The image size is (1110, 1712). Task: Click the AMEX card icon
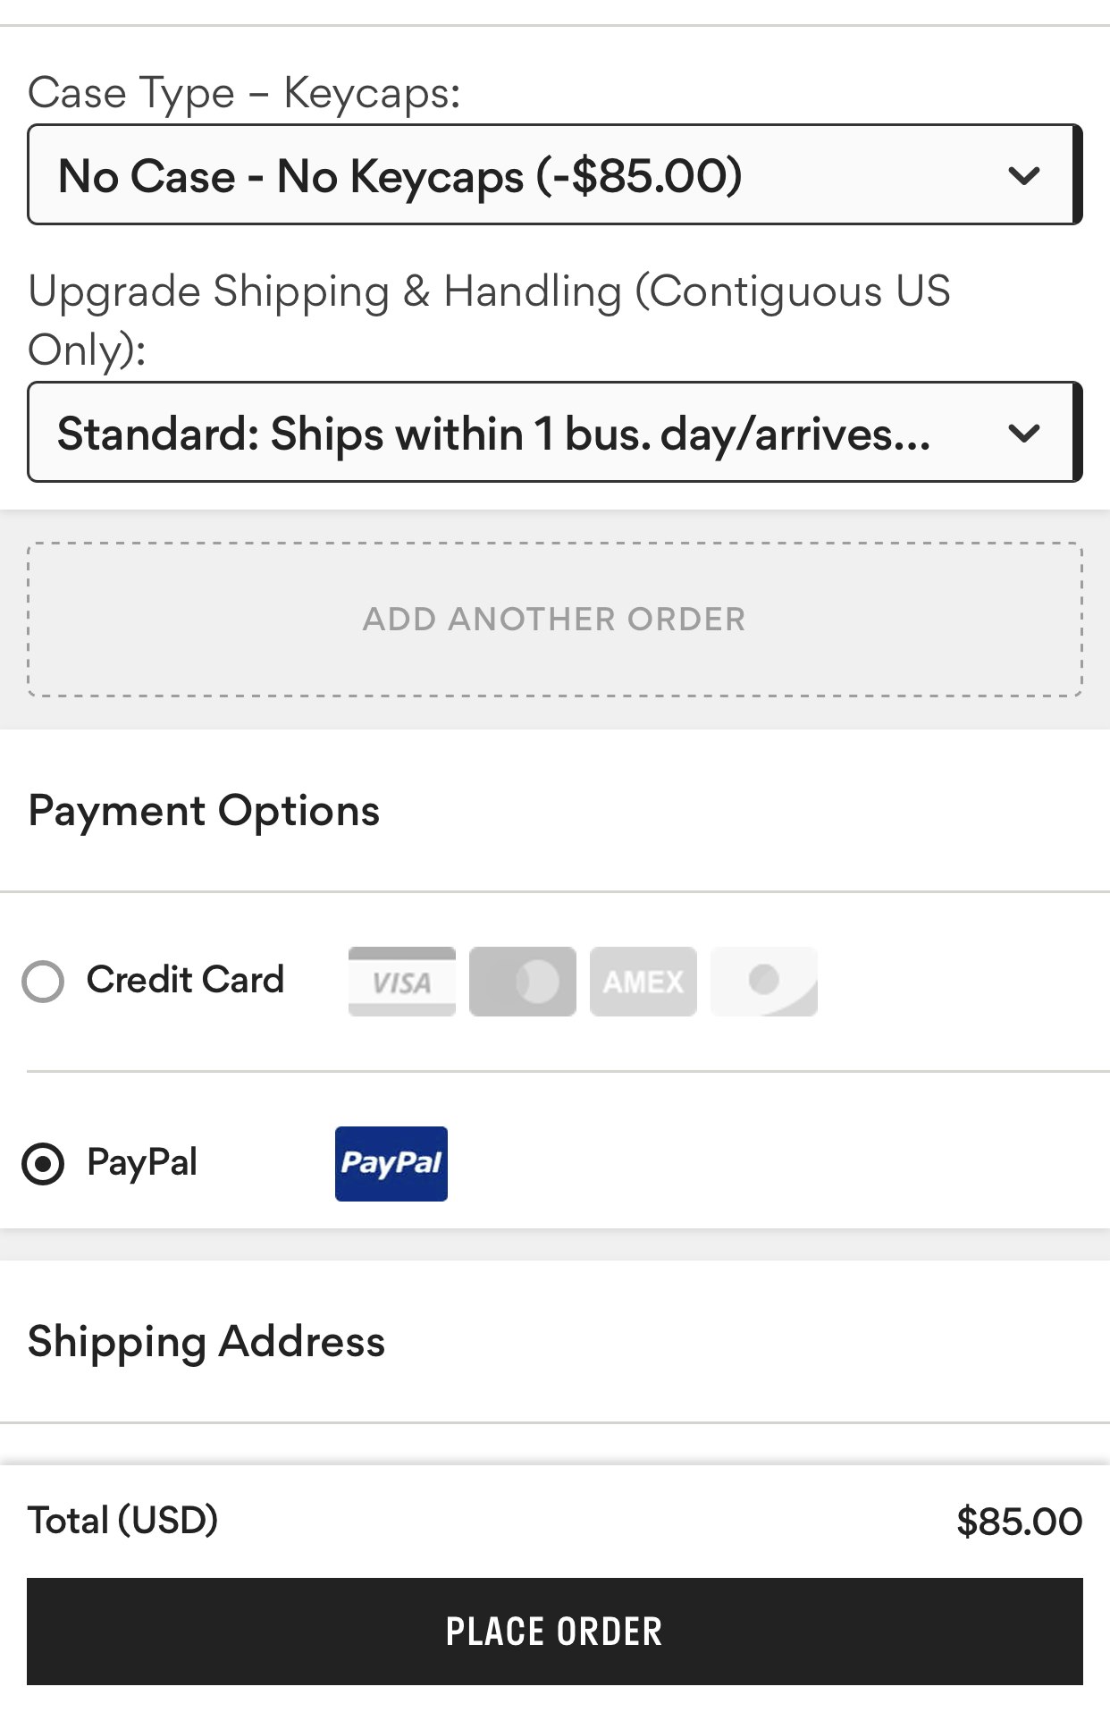point(643,982)
